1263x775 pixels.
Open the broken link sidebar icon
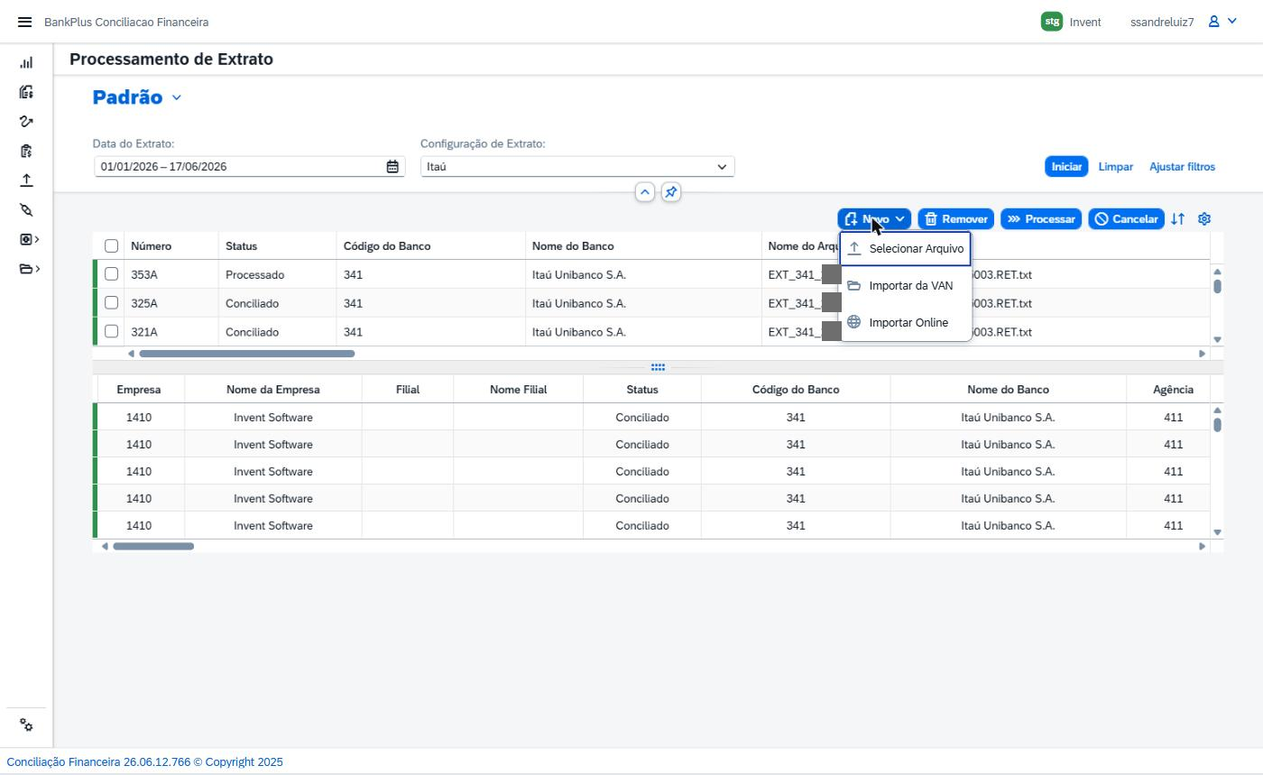(x=26, y=210)
